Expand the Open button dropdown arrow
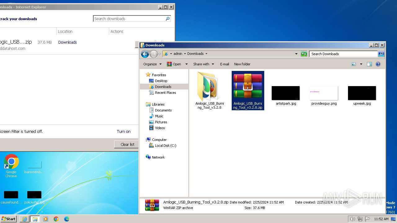 coord(186,64)
